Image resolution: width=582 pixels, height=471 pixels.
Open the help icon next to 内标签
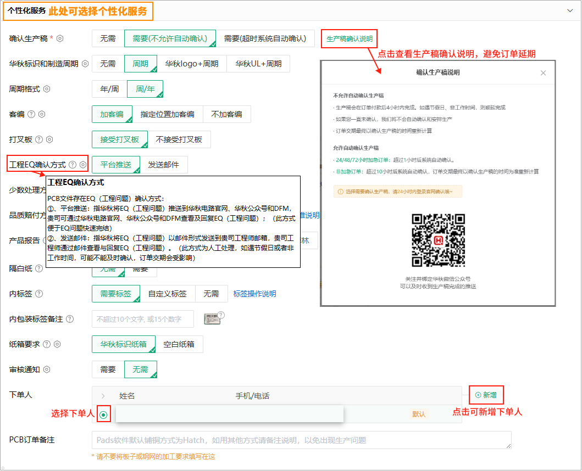coord(39,294)
